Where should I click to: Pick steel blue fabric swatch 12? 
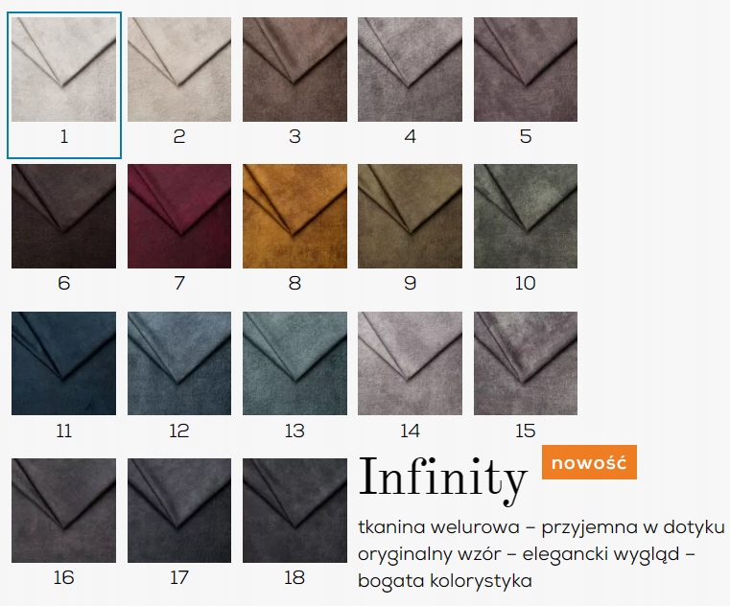pos(179,363)
